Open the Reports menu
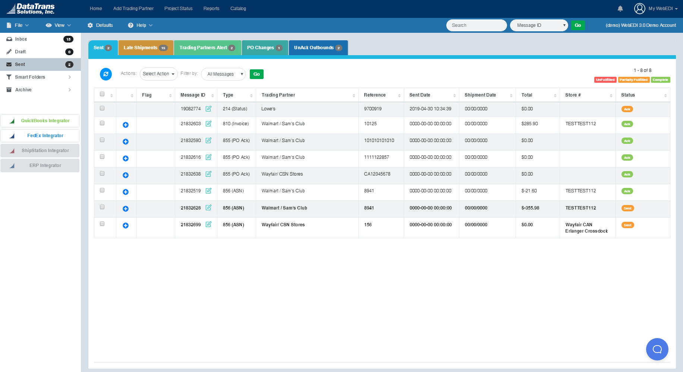 [211, 9]
